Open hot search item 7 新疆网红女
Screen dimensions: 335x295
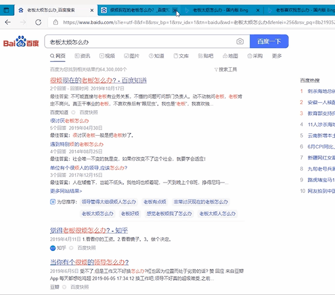[x=321, y=158]
